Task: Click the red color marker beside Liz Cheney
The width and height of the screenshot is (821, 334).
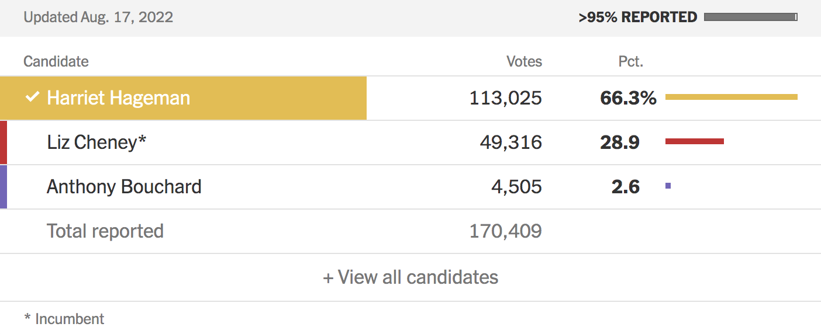Action: tap(4, 142)
